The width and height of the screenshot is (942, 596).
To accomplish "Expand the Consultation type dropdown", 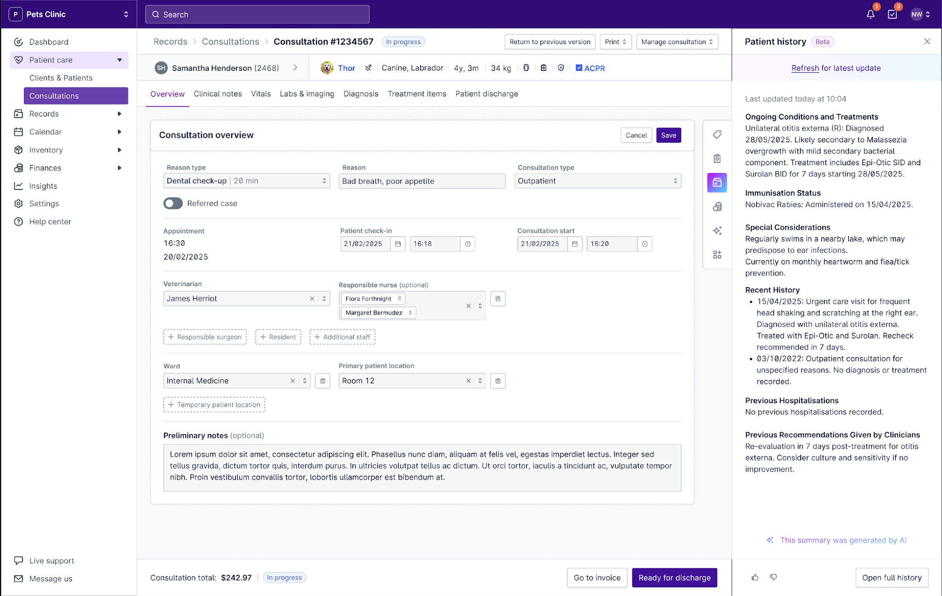I will tap(597, 181).
